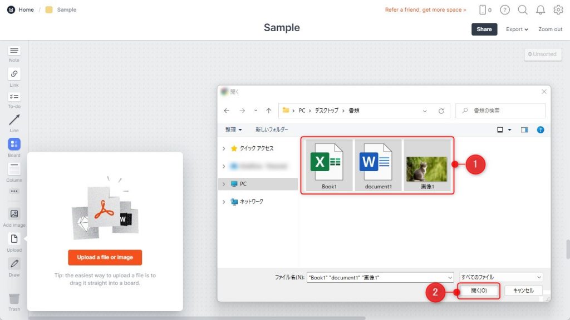
Task: Toggle the preview pane icon in dialog
Action: pos(524,129)
